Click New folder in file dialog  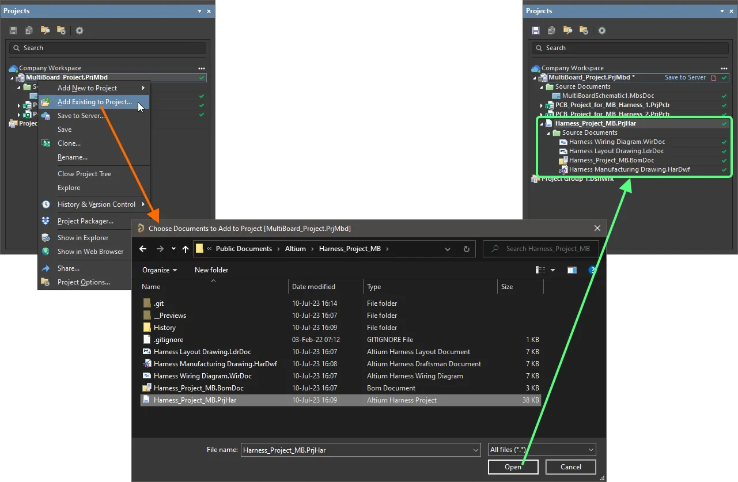[x=211, y=270]
